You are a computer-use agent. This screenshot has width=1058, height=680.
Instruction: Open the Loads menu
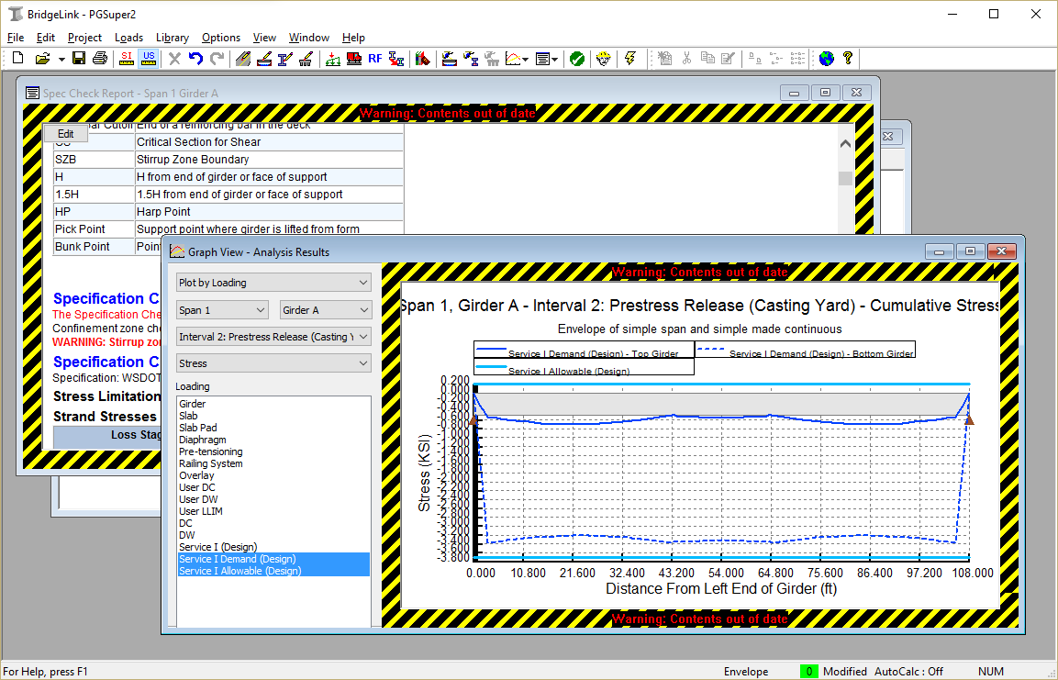(128, 38)
